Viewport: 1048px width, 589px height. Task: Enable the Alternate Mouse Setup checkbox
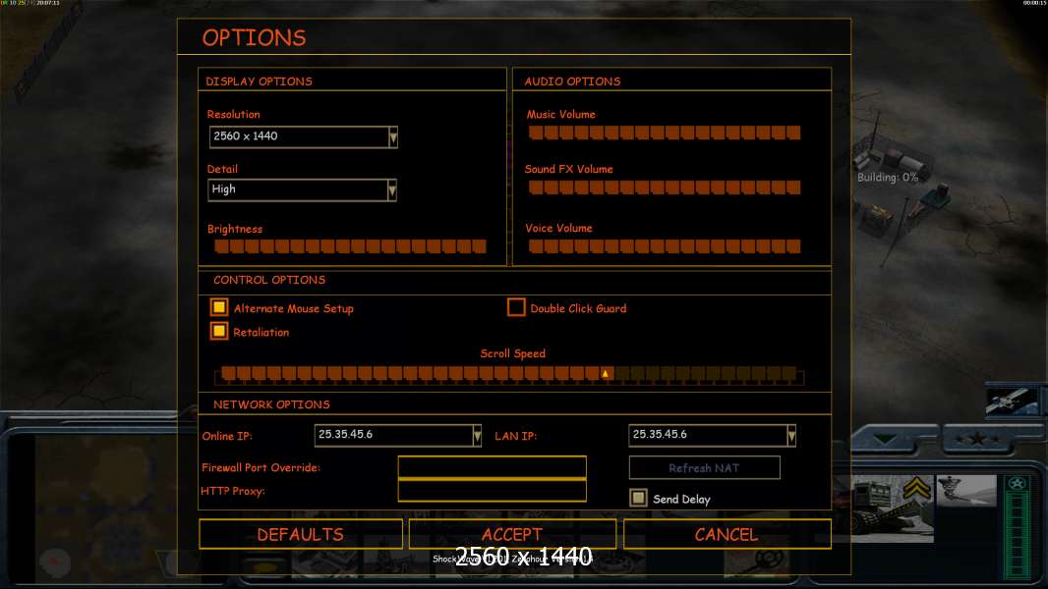click(x=218, y=307)
